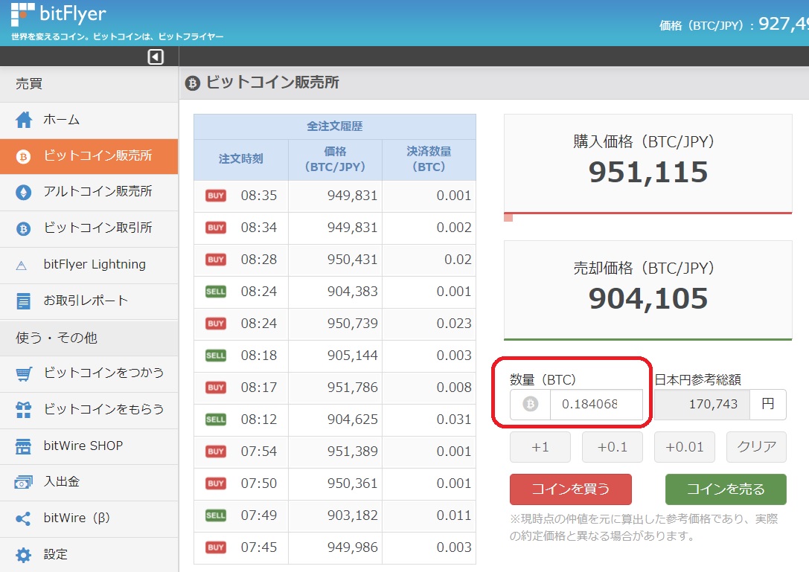
Task: Click time 07:50 in the order history
Action: point(259,483)
